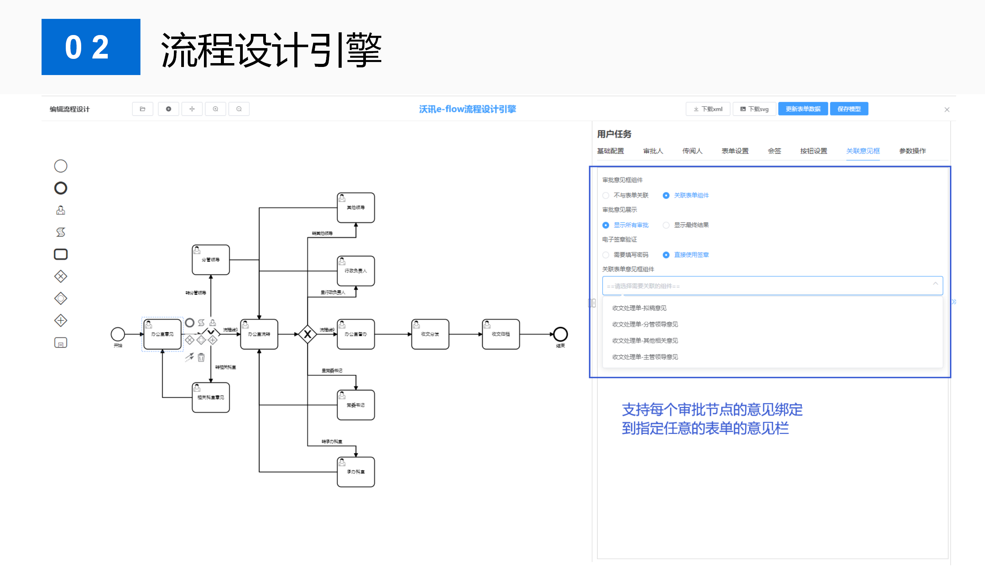985x583 pixels.
Task: Select the 不与表单关联 radio option
Action: coord(606,195)
